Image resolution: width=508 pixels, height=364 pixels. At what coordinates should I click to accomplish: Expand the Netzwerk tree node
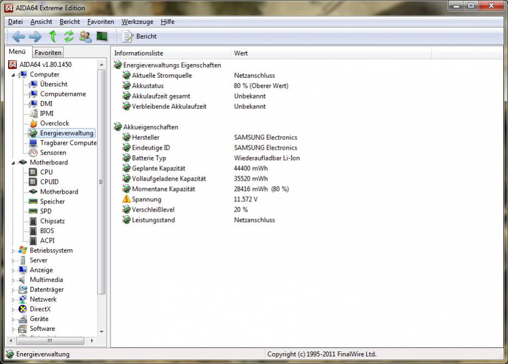click(13, 300)
